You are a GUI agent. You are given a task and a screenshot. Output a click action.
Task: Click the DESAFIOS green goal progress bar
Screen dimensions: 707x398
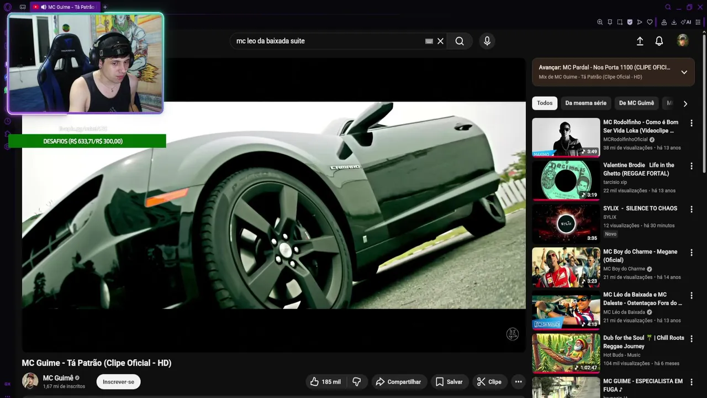coord(87,141)
